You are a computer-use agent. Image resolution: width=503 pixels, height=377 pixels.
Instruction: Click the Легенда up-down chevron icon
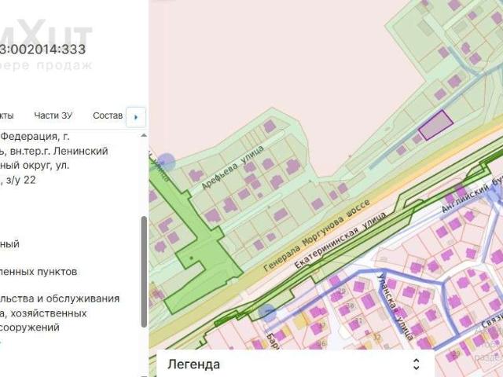[416, 364]
